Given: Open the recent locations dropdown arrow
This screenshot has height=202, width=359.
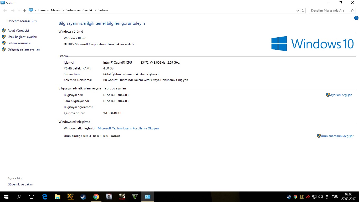Looking at the screenshot, I should pos(19,11).
